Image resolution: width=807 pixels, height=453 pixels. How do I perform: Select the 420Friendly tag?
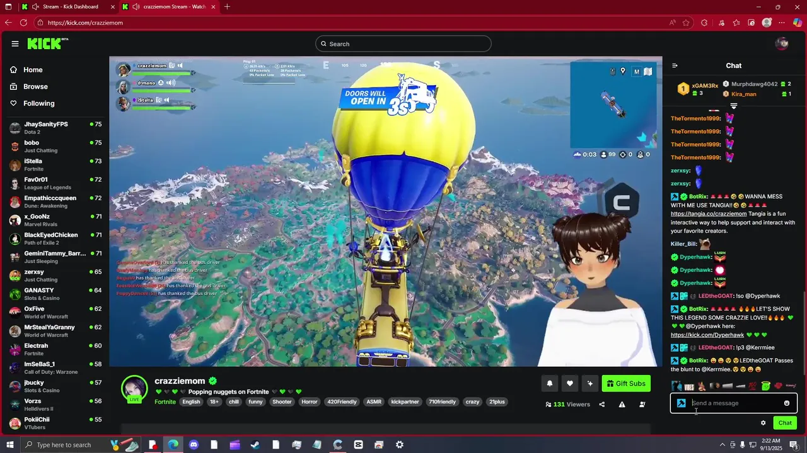click(x=342, y=402)
